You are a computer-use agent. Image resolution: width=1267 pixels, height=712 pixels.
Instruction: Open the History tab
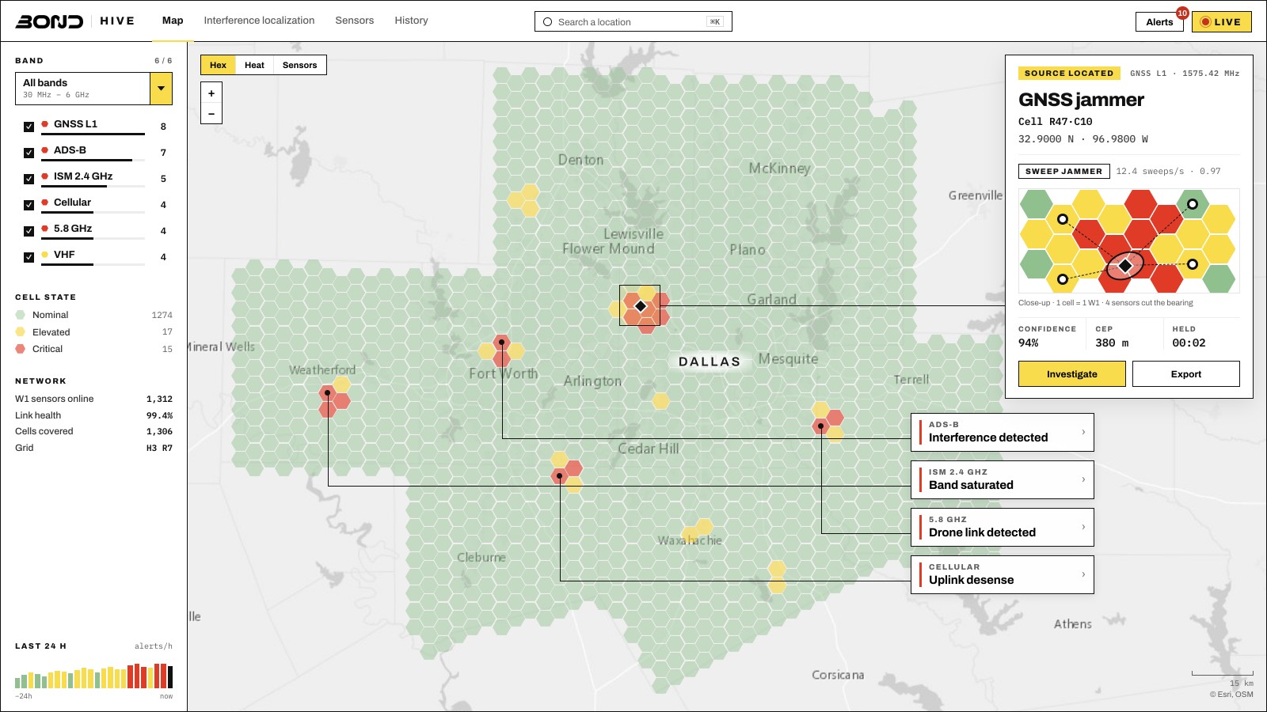pyautogui.click(x=411, y=21)
